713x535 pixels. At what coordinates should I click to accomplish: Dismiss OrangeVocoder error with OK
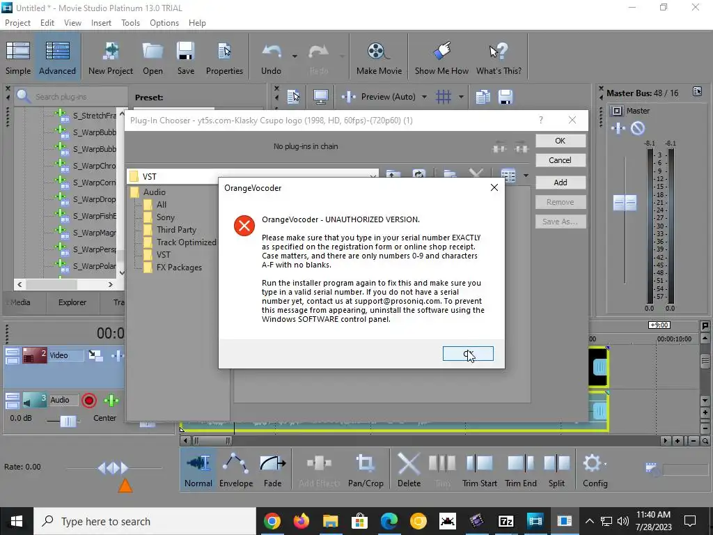[468, 353]
